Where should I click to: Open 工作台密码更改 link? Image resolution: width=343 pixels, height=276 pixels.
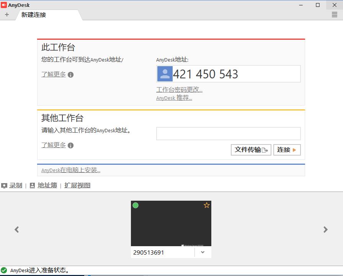[180, 89]
